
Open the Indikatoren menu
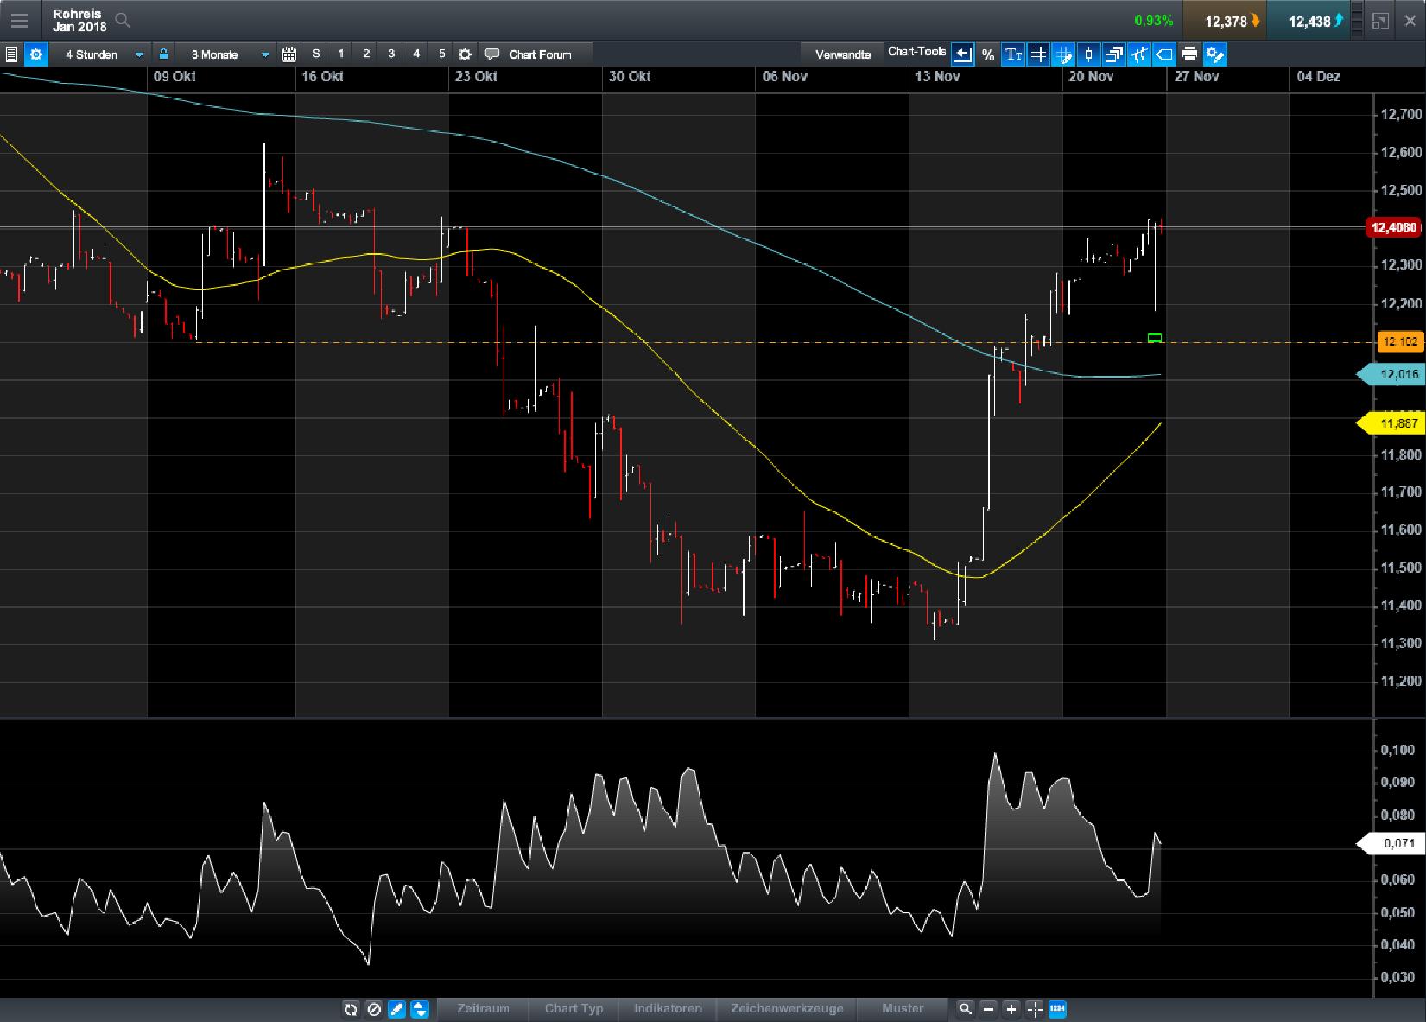[668, 1009]
